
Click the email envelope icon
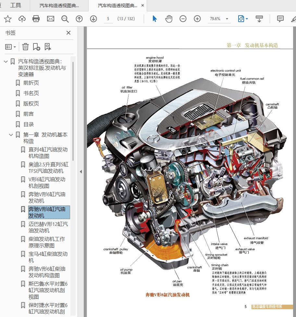tap(51, 19)
